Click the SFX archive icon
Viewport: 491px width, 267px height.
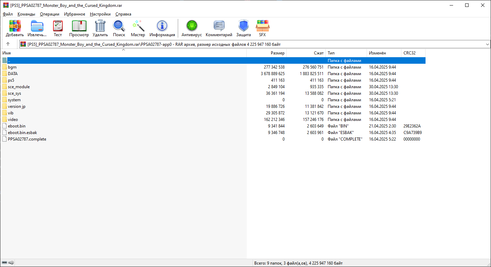[x=263, y=28]
